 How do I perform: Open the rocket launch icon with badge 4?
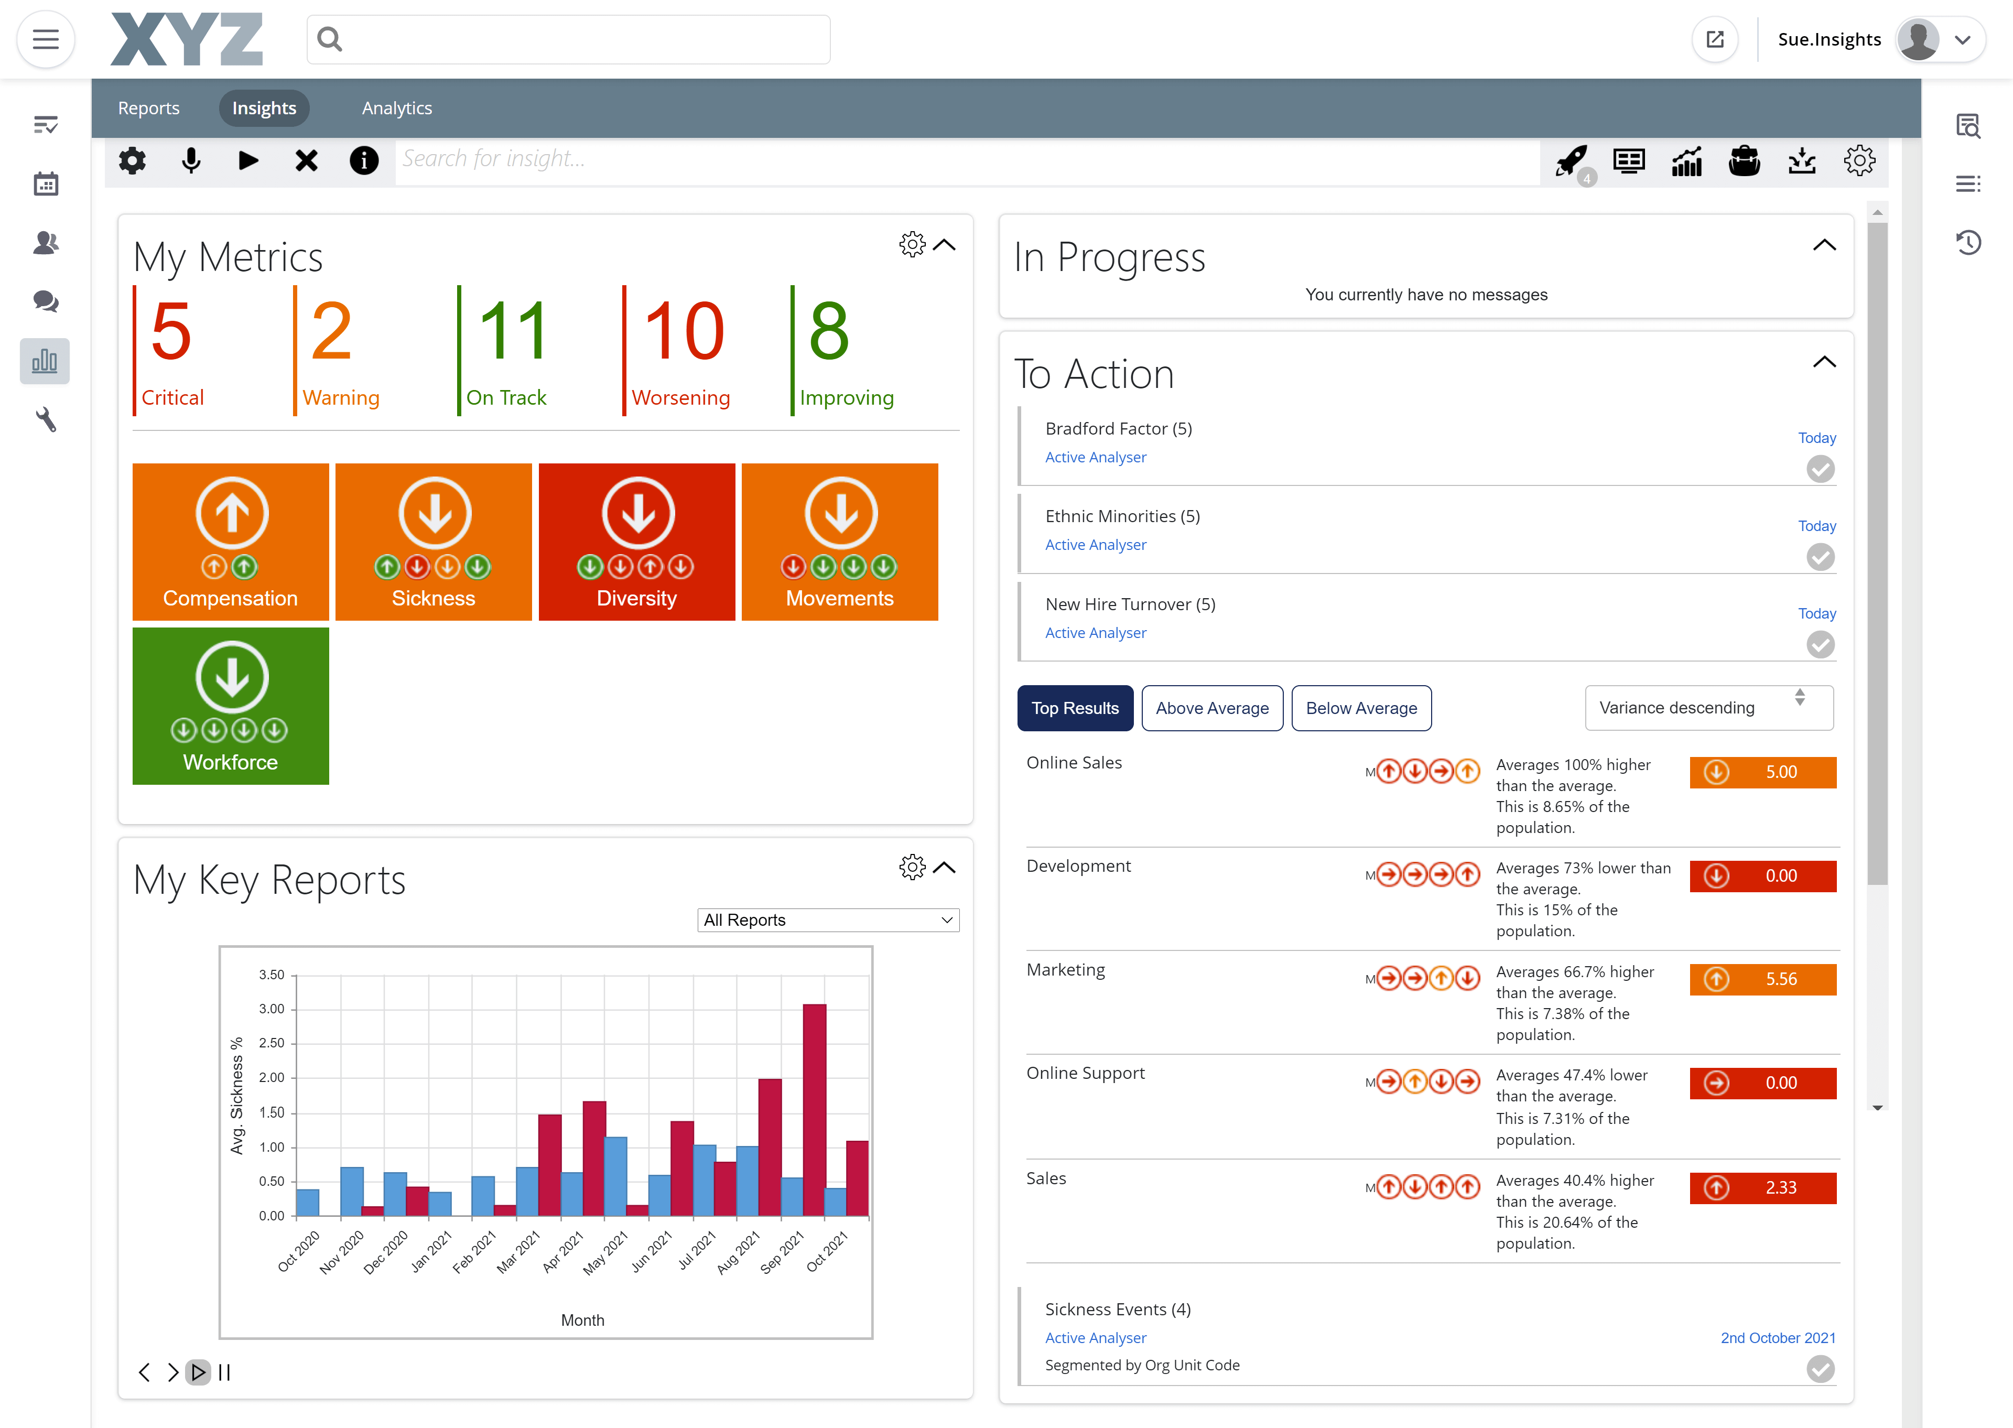coord(1571,161)
